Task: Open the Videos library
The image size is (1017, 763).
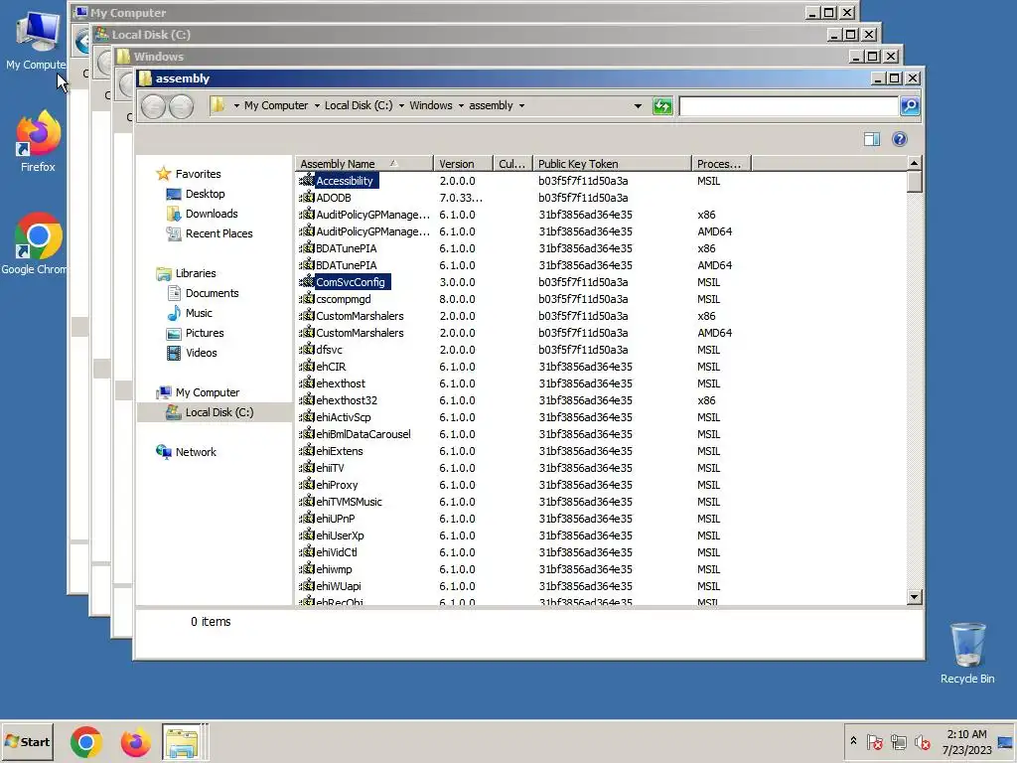Action: (x=201, y=353)
